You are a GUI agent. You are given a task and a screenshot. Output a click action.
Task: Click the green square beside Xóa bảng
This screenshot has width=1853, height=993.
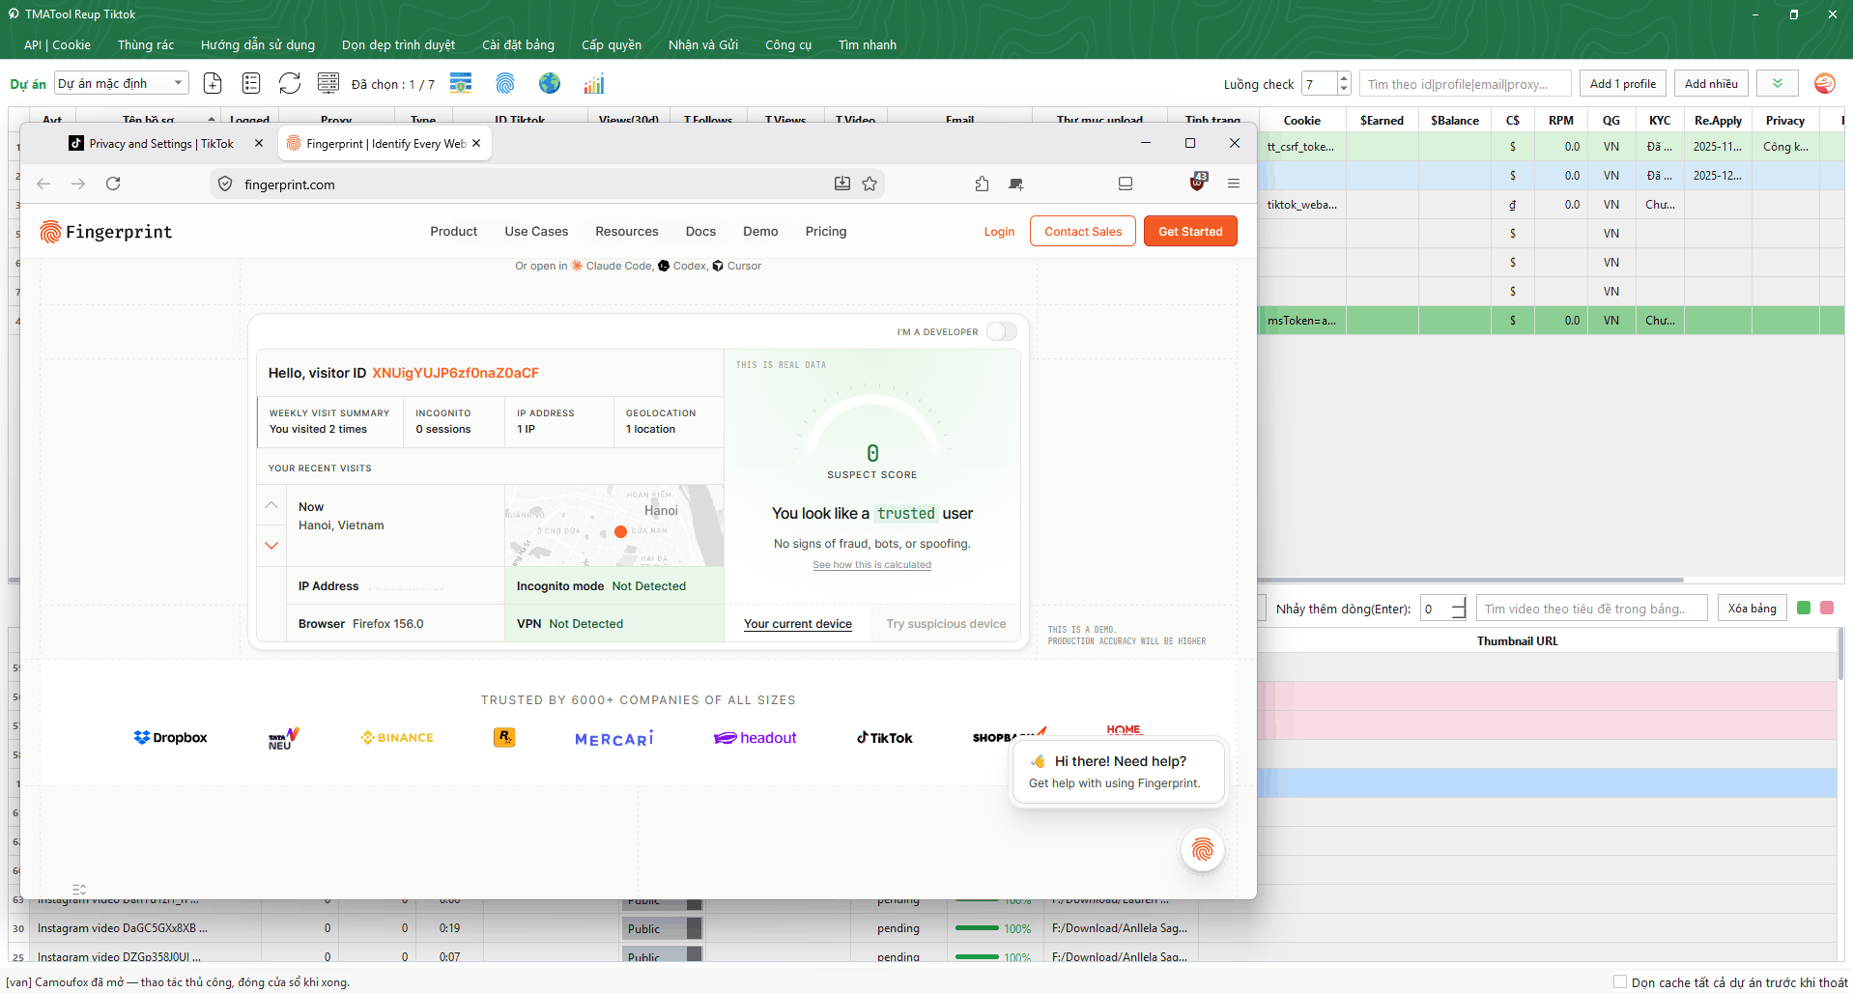(x=1803, y=609)
